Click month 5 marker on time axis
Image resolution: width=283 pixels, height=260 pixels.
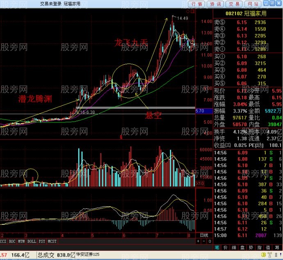(x=92, y=235)
